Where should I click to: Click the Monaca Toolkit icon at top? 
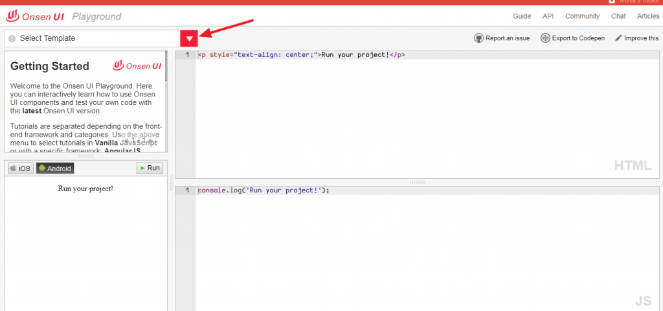coord(611,2)
